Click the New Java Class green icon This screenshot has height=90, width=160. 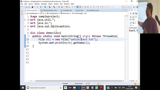[x=62, y=7]
